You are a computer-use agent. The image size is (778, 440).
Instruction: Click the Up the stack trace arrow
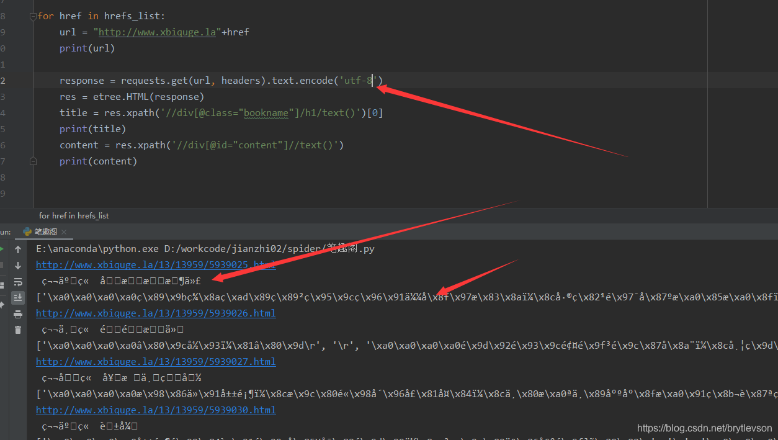pos(18,249)
